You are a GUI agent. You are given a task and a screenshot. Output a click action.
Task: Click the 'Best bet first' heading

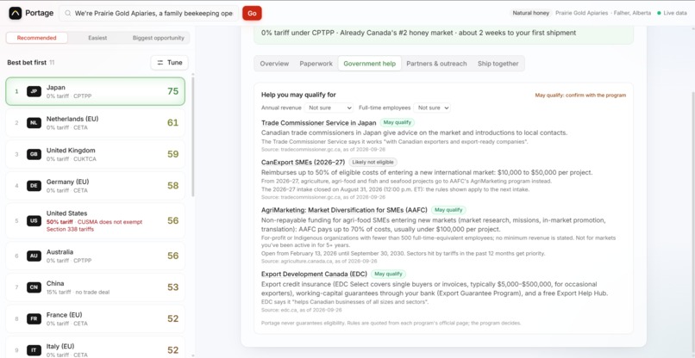tap(27, 63)
